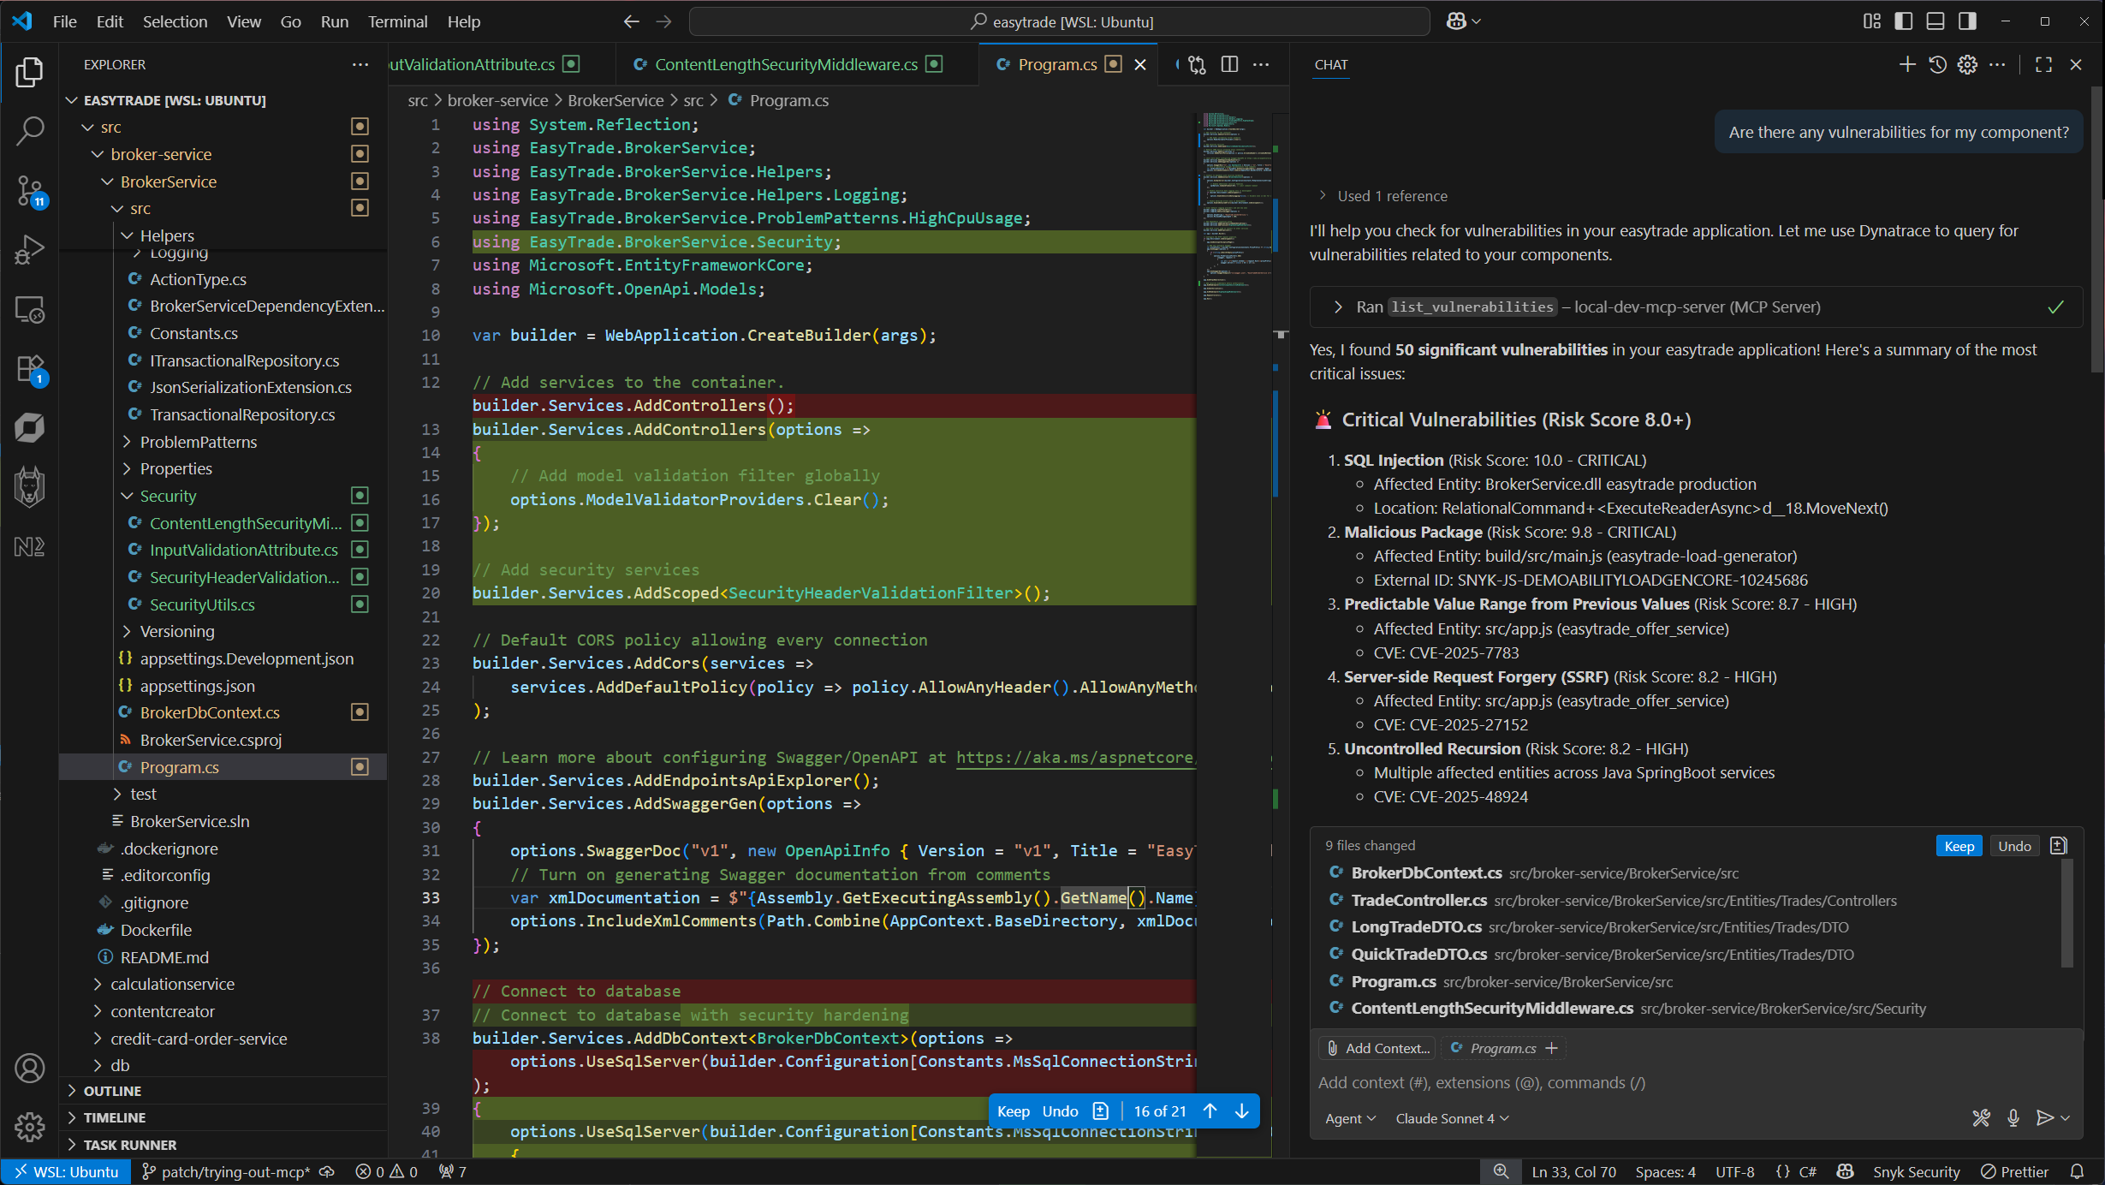Toggle the secondary sidebar visibility
Viewport: 2105px width, 1185px height.
click(x=1966, y=21)
